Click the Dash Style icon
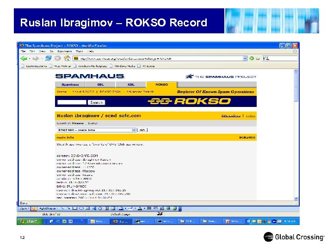The height and width of the screenshot is (250, 333). tap(155, 208)
